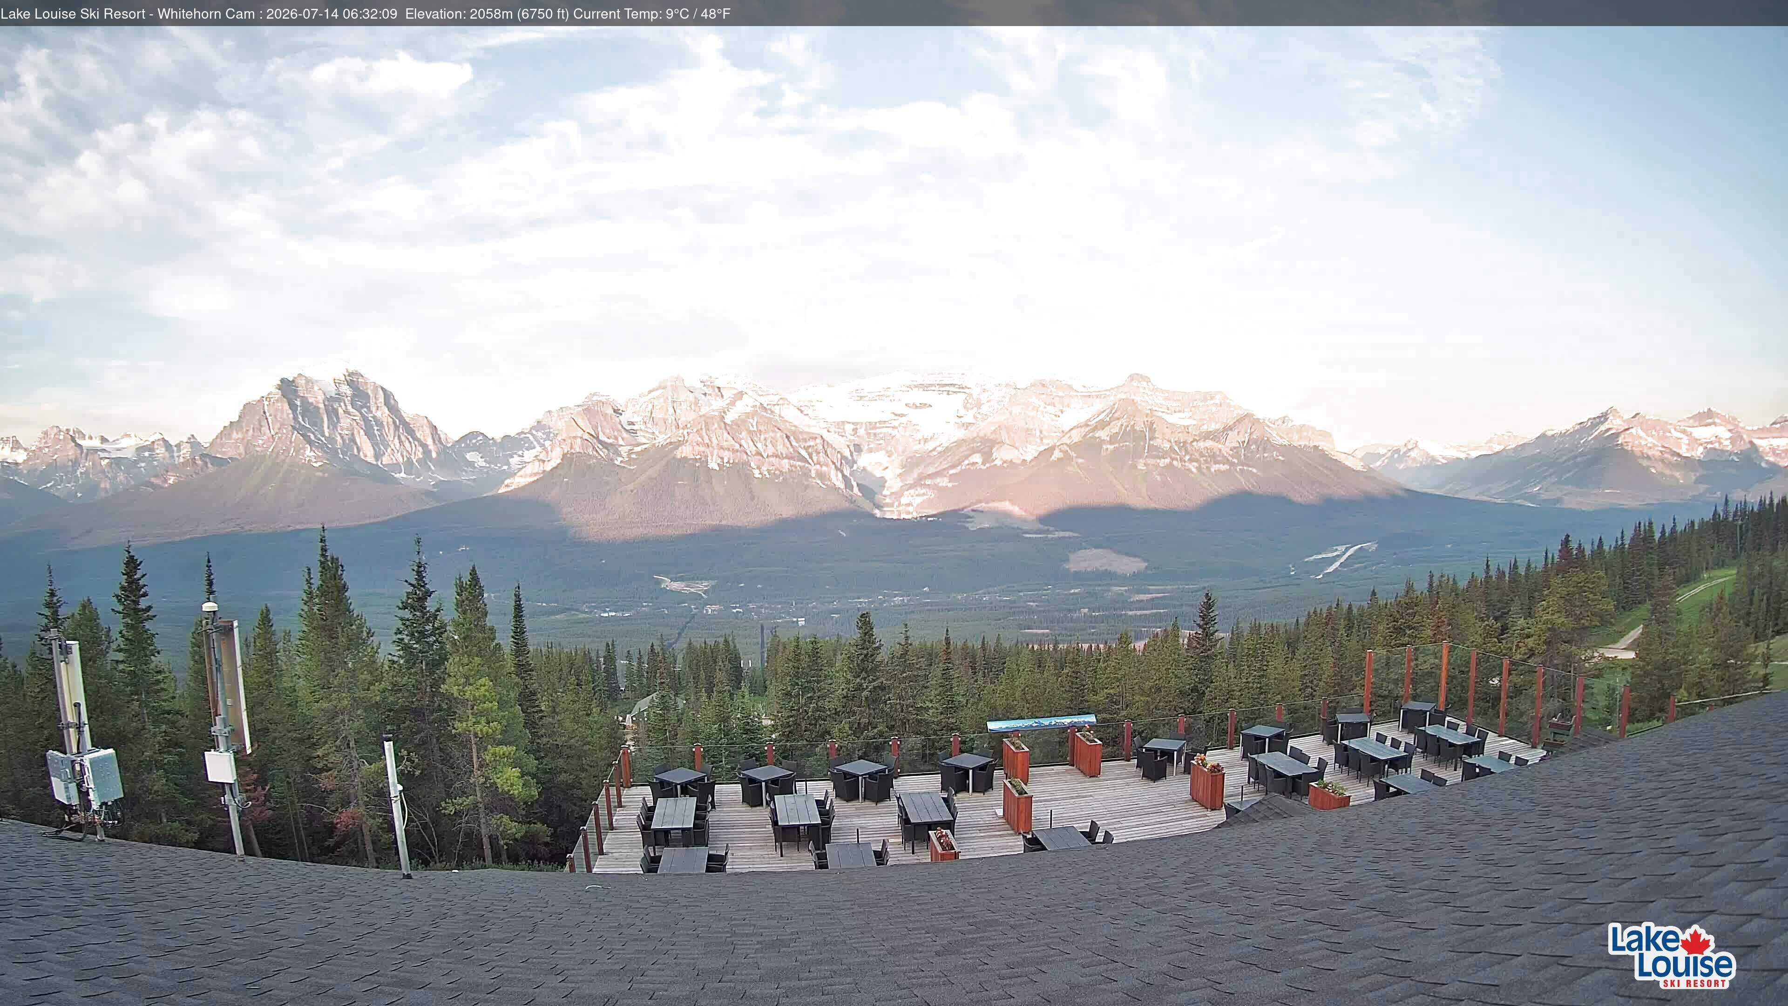This screenshot has width=1788, height=1006.
Task: Click the "Lake Louise Ski Resort - Whitehorn Cam" title text
Action: point(128,14)
